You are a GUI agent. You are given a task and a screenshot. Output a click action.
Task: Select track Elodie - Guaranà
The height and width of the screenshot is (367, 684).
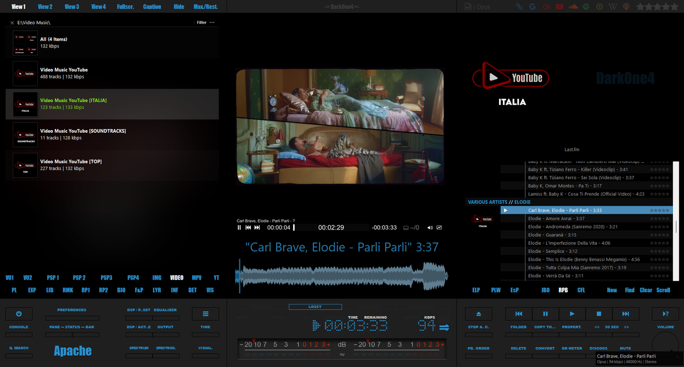coord(586,235)
